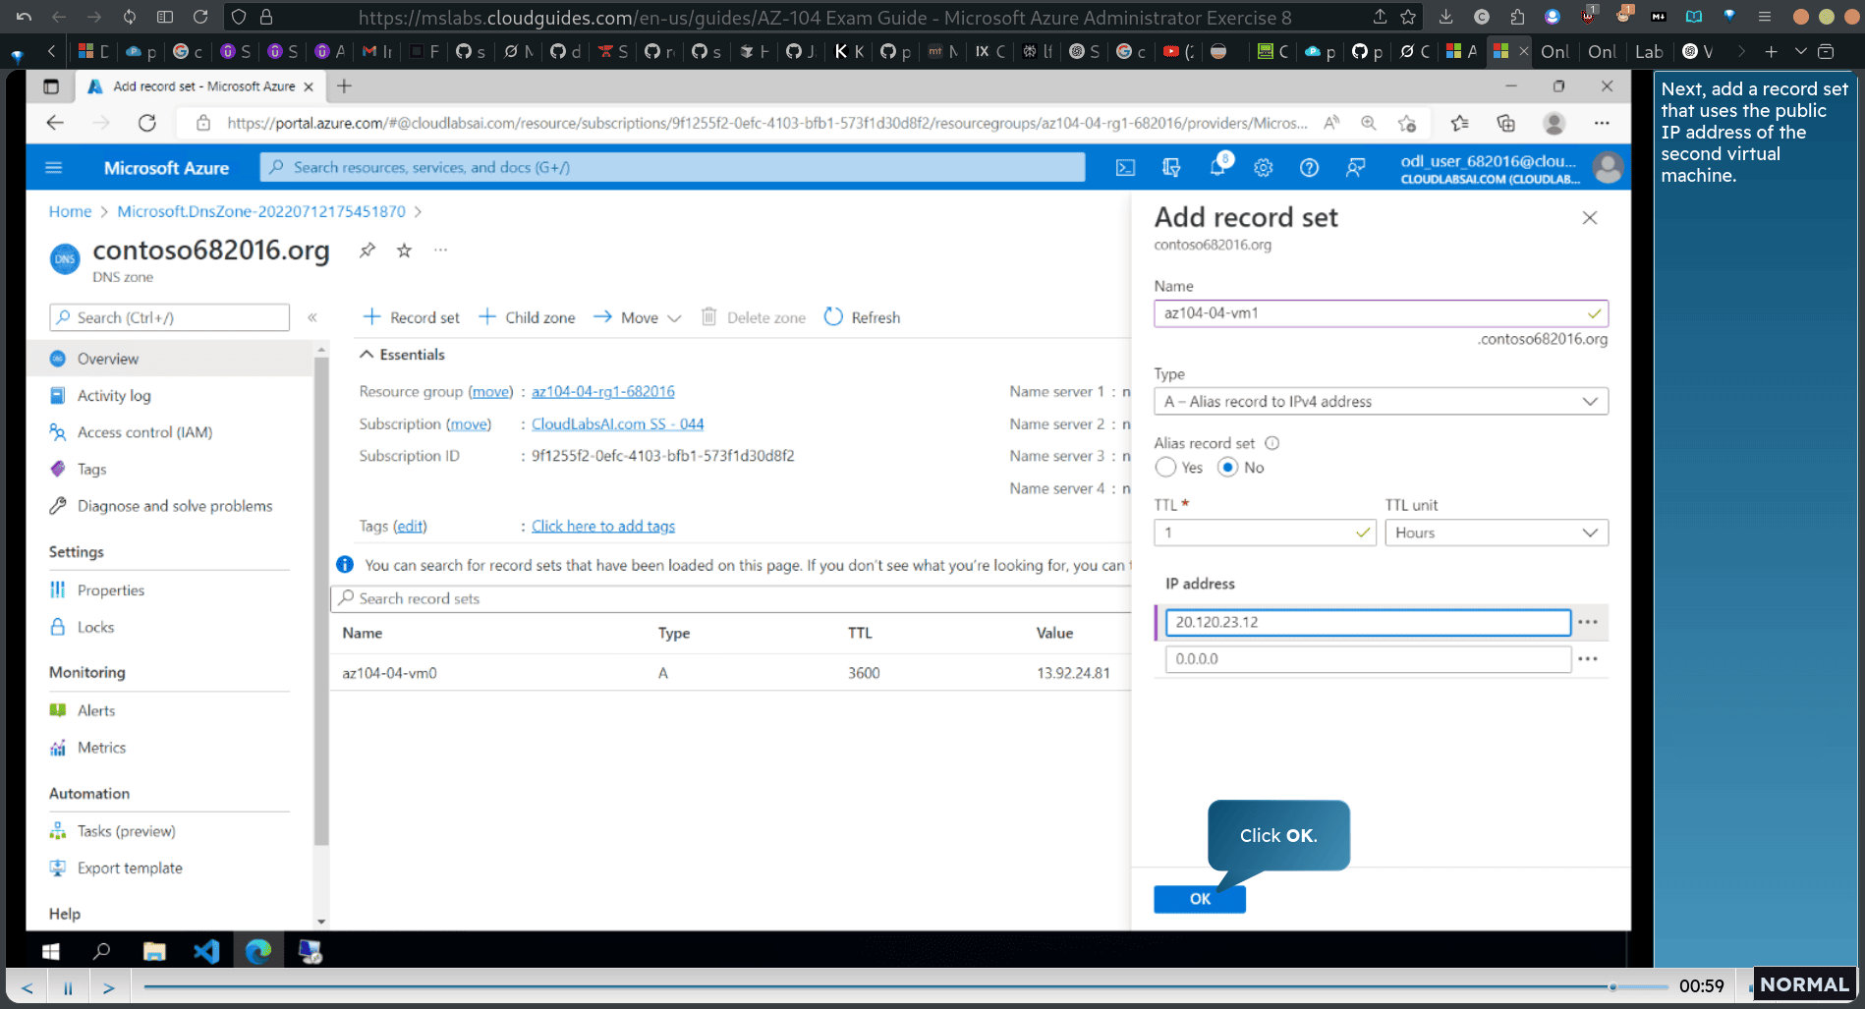Open resource group az104-04-rg1-682016 link

(x=603, y=391)
